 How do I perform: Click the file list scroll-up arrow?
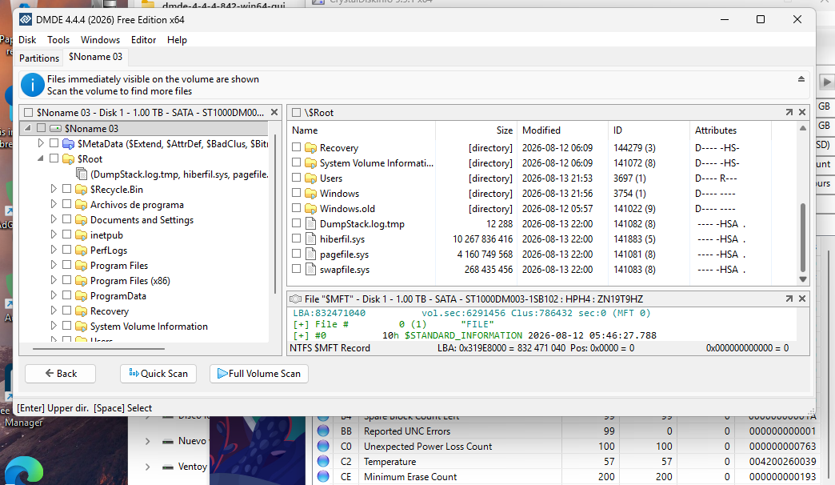pos(802,128)
